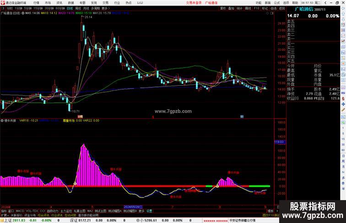
Task: Click the 15 minute sidebar shortcut
Action: click(343, 139)
